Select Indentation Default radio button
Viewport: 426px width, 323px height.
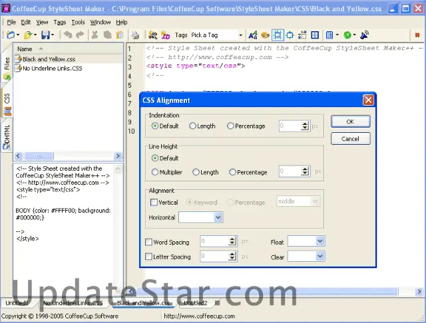point(154,126)
